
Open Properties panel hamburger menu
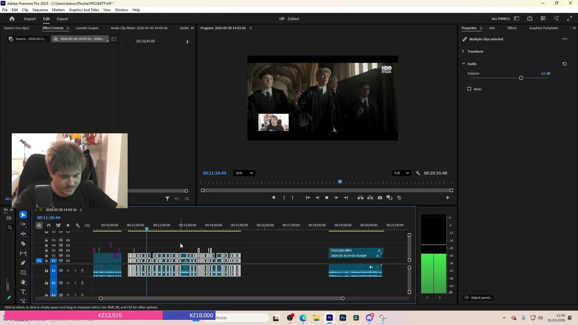[x=480, y=28]
